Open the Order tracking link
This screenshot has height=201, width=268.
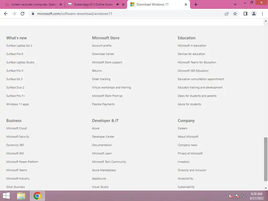click(101, 79)
